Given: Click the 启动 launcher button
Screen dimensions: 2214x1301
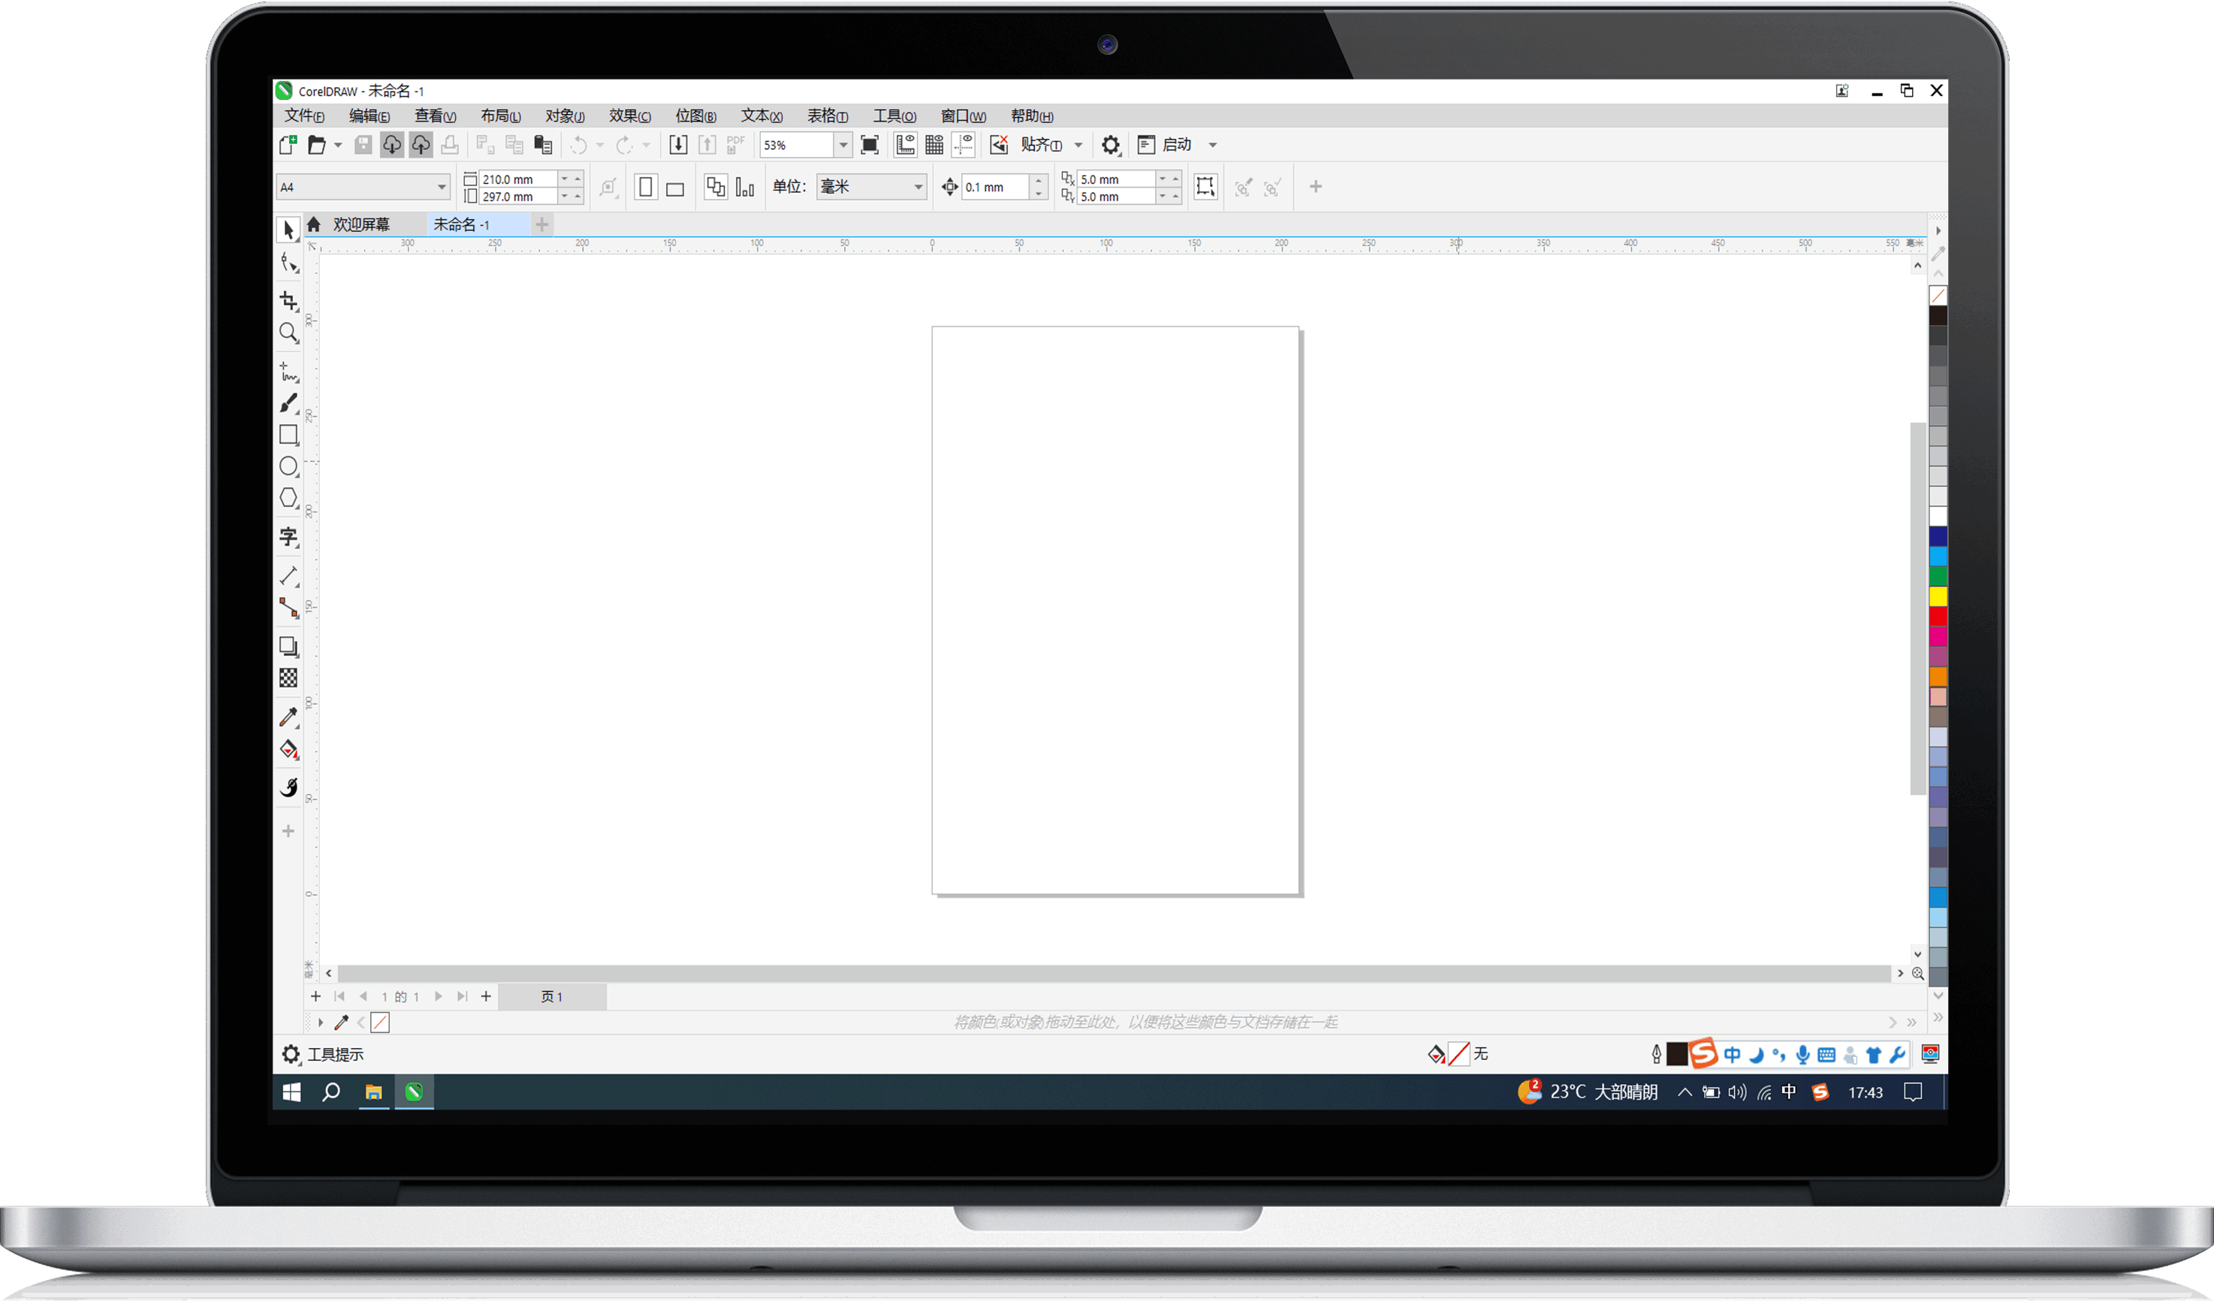Looking at the screenshot, I should pyautogui.click(x=1175, y=145).
